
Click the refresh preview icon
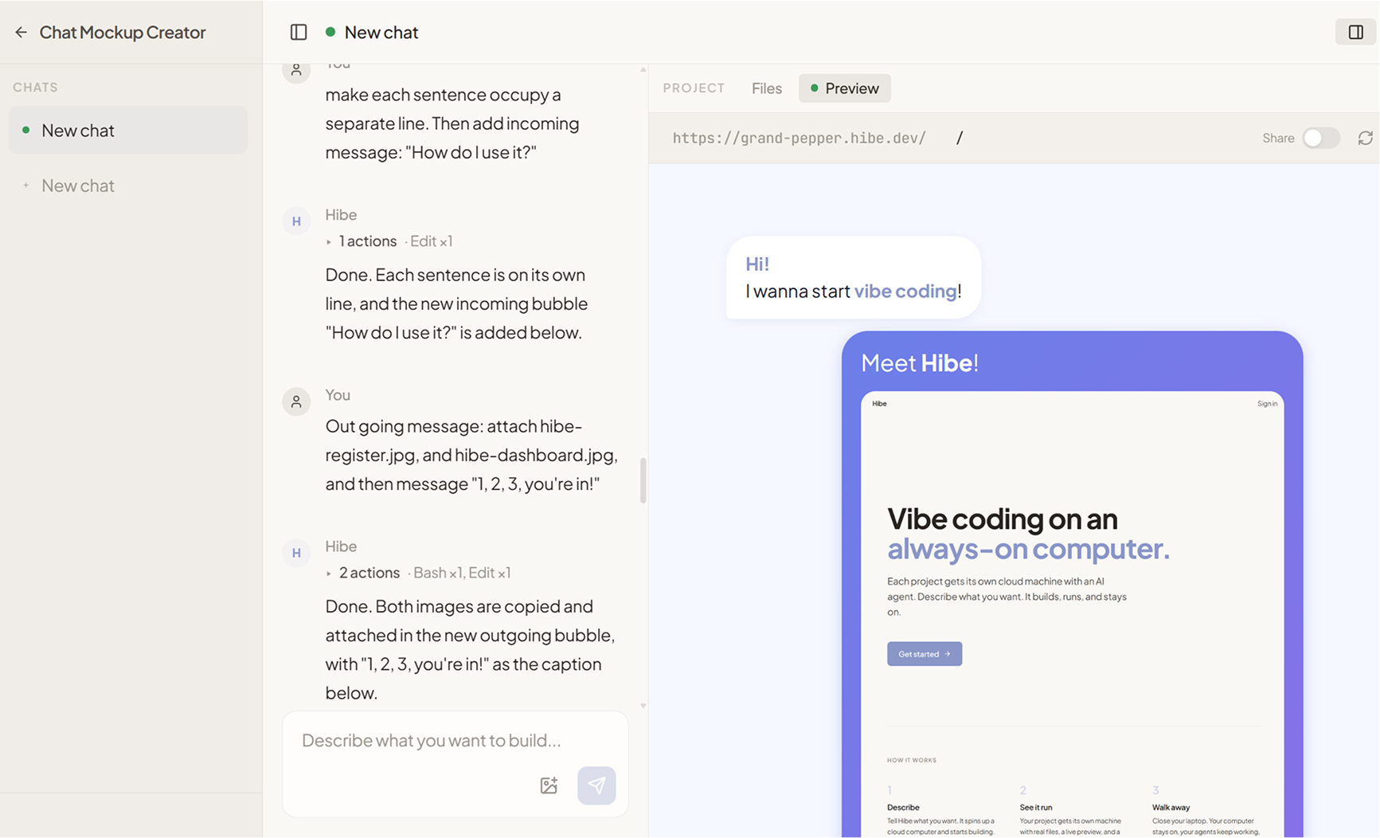(1365, 138)
